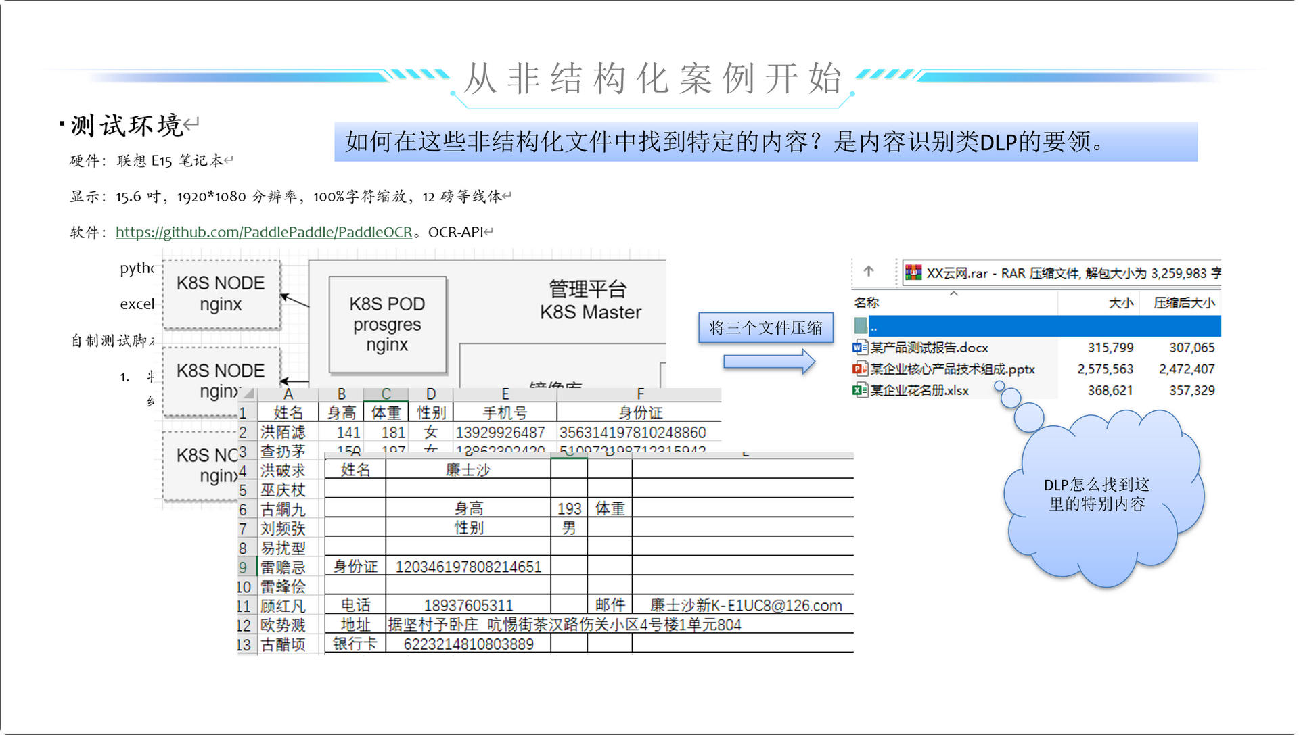Click the top K8S NODE nginx box
The width and height of the screenshot is (1299, 735).
pyautogui.click(x=221, y=293)
